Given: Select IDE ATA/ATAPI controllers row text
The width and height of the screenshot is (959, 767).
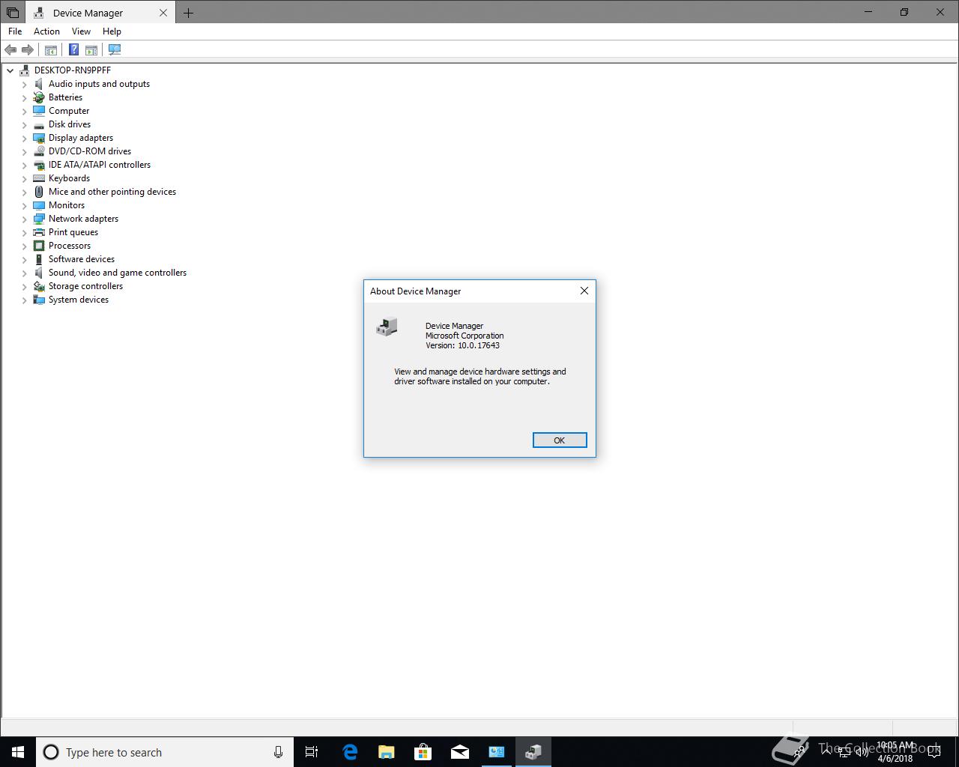Looking at the screenshot, I should pyautogui.click(x=100, y=165).
